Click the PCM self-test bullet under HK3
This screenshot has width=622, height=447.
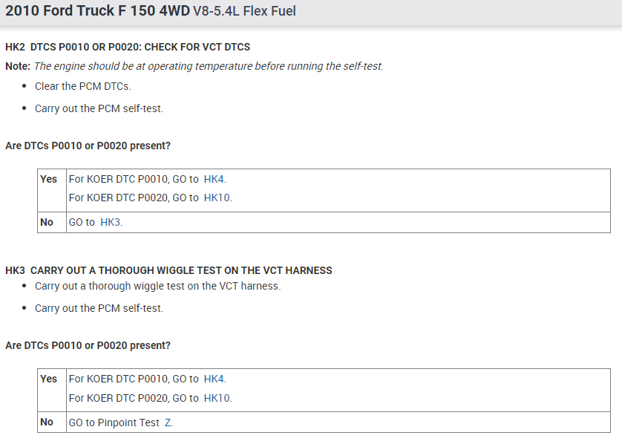[x=99, y=308]
